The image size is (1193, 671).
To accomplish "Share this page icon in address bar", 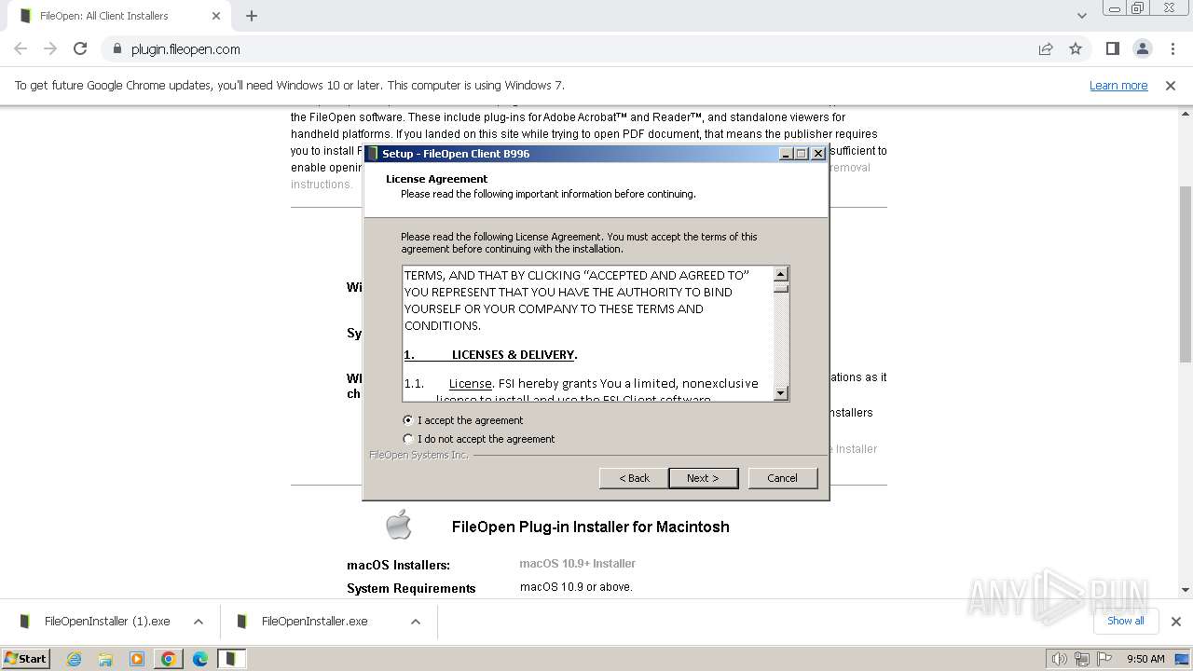I will pos(1046,49).
